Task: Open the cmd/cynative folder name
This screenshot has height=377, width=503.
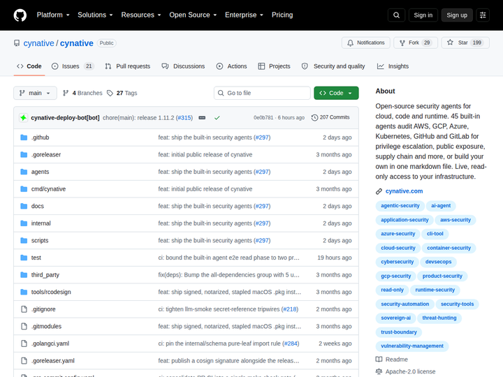Action: click(48, 189)
